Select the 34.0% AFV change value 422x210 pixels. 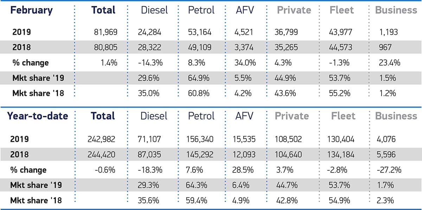point(245,63)
